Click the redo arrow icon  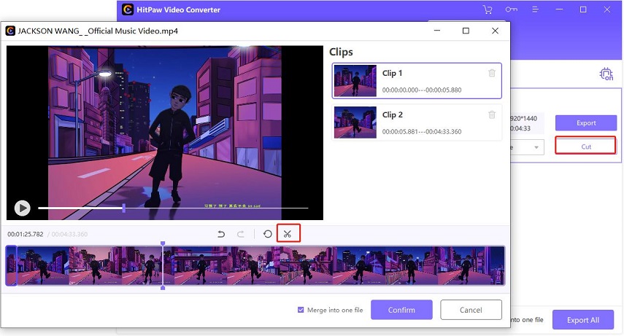pyautogui.click(x=240, y=234)
